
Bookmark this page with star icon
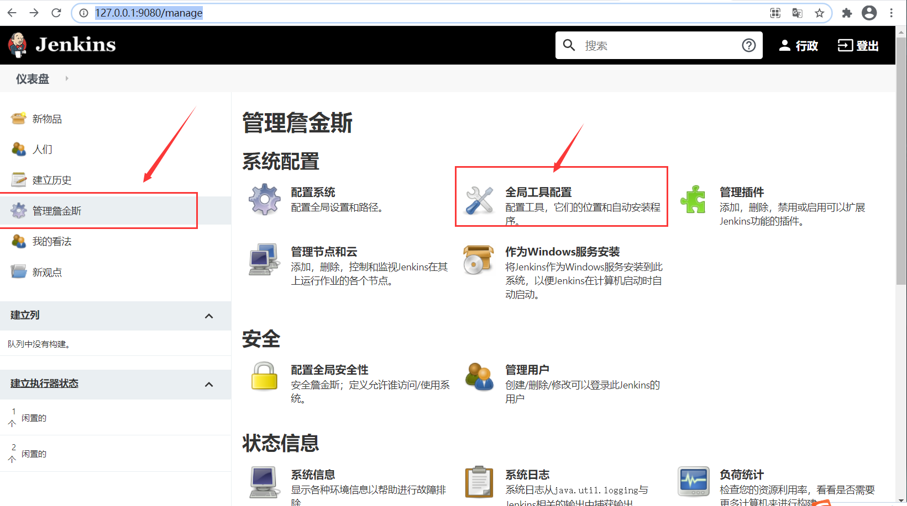[819, 13]
